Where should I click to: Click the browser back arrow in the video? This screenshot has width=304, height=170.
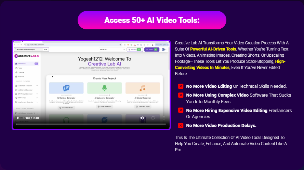point(15,45)
